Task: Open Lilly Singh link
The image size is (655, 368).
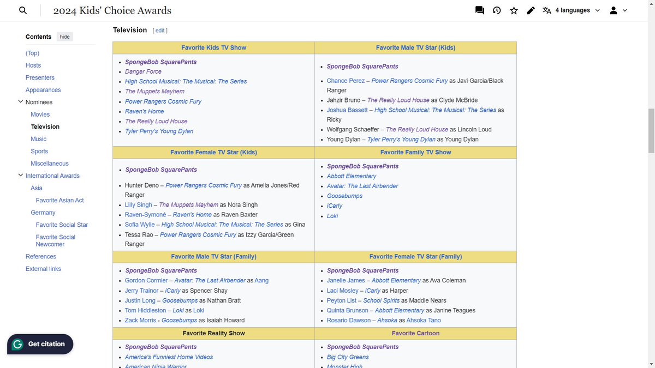Action: (x=139, y=205)
